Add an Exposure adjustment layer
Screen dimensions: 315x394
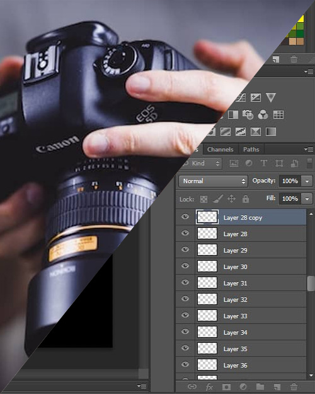256,97
